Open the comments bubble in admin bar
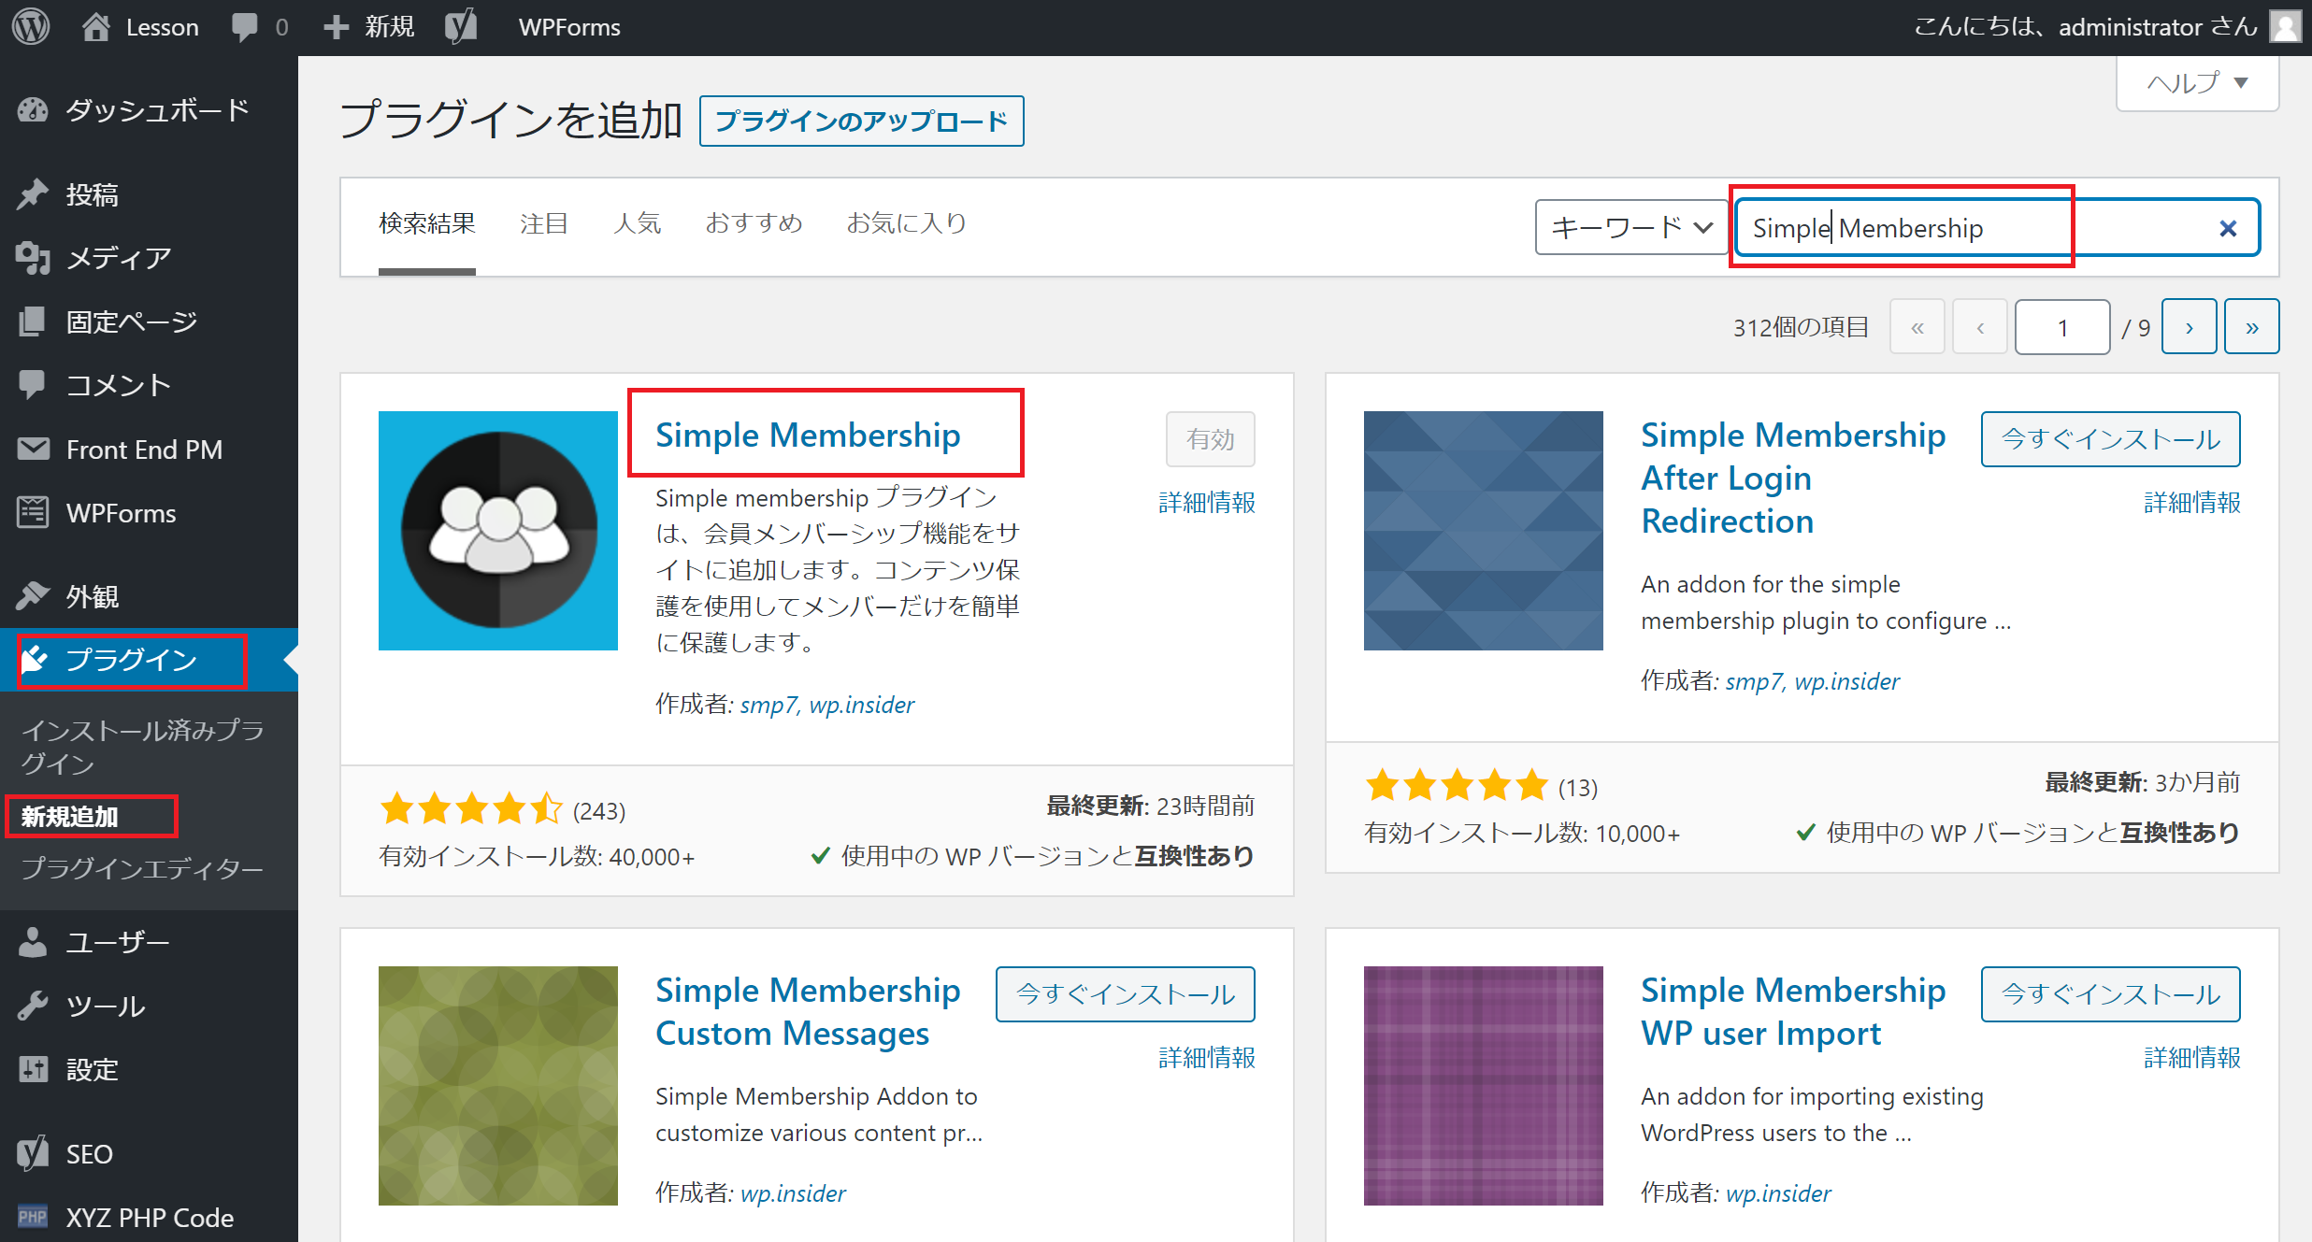This screenshot has height=1242, width=2312. pyautogui.click(x=260, y=27)
